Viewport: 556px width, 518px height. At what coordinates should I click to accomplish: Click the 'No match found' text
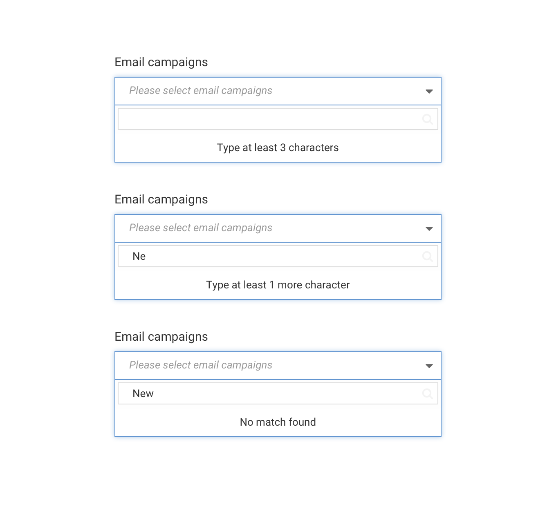click(278, 422)
